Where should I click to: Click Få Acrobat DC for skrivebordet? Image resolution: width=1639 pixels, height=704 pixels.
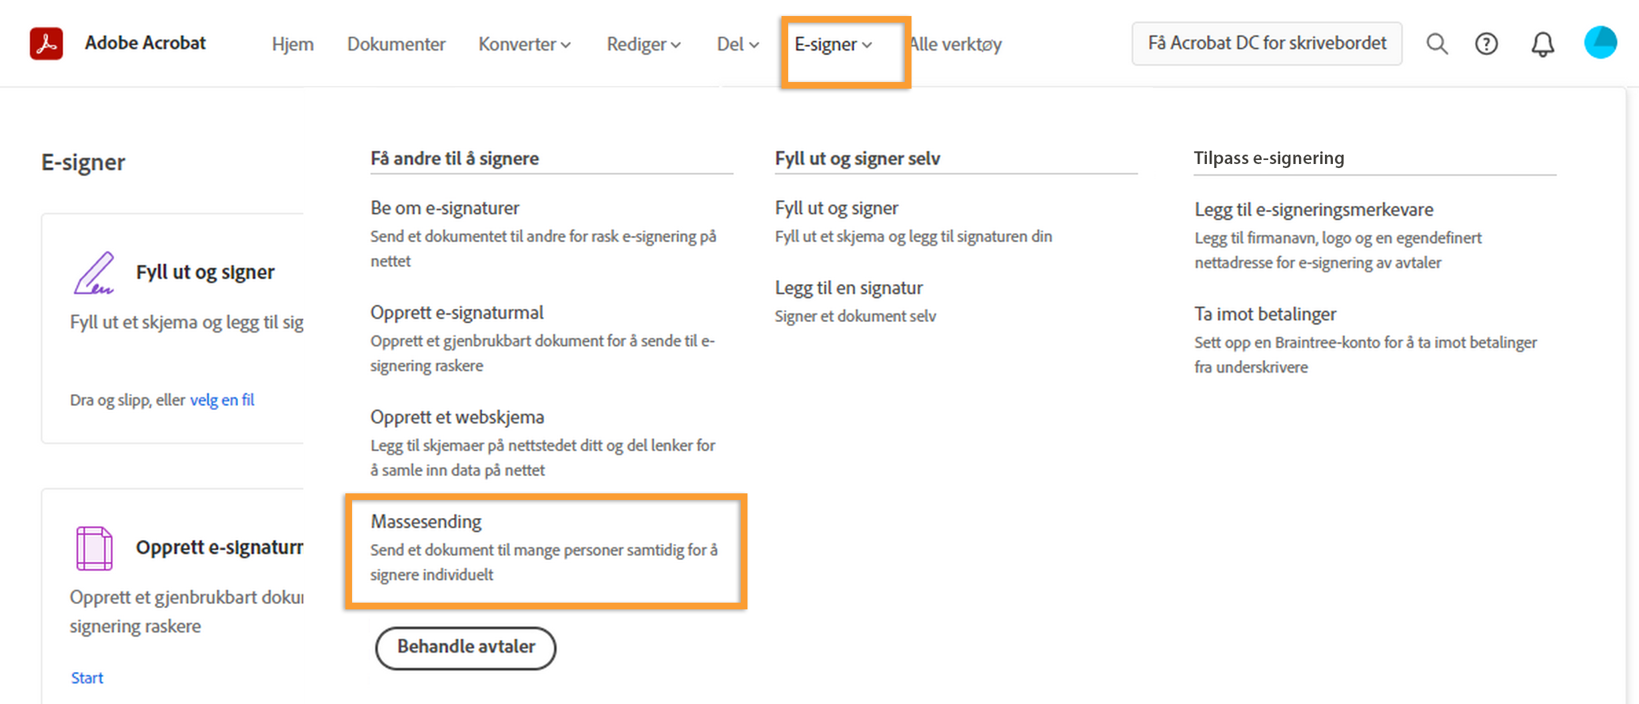(1266, 43)
